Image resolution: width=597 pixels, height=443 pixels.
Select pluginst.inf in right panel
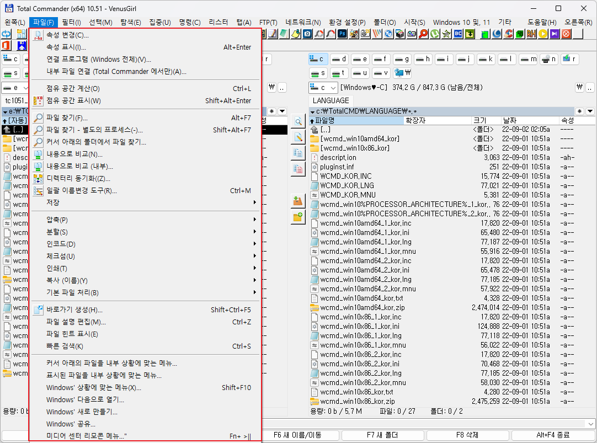click(x=451, y=167)
